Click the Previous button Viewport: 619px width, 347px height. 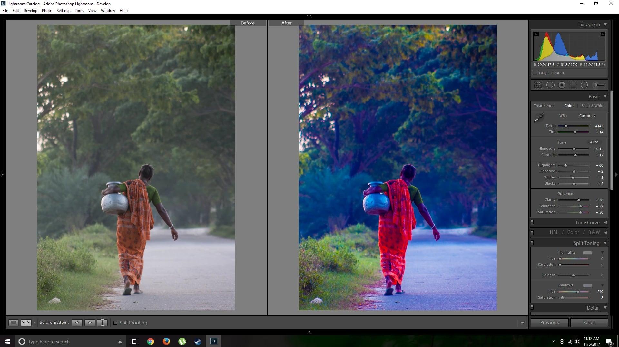coord(549,322)
